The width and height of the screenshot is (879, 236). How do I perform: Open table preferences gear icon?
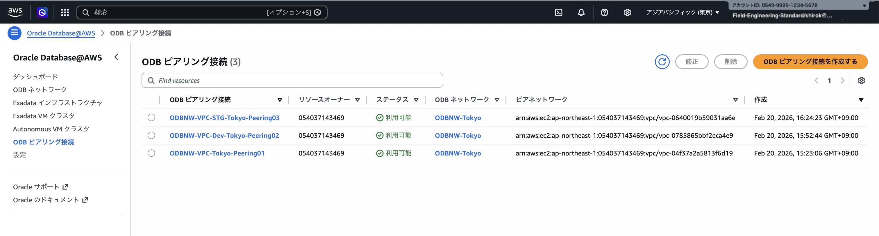pos(861,81)
